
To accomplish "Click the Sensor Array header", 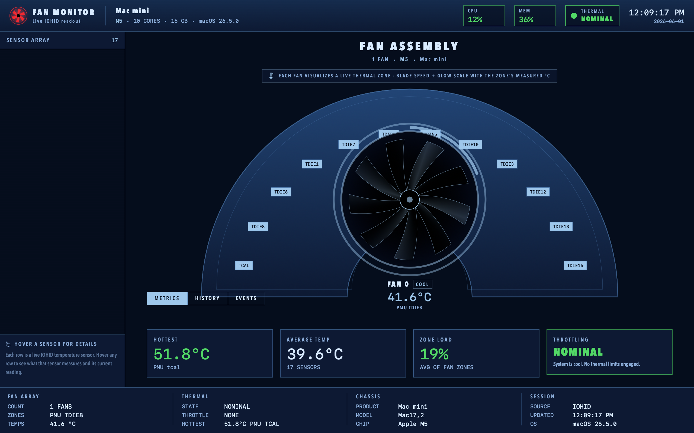I will pyautogui.click(x=62, y=40).
